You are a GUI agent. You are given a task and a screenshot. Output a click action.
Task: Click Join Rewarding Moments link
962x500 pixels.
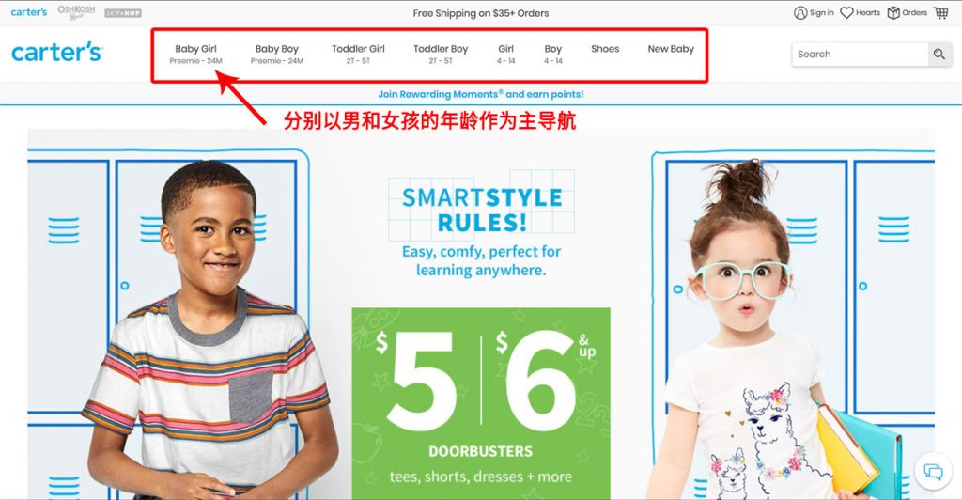480,94
